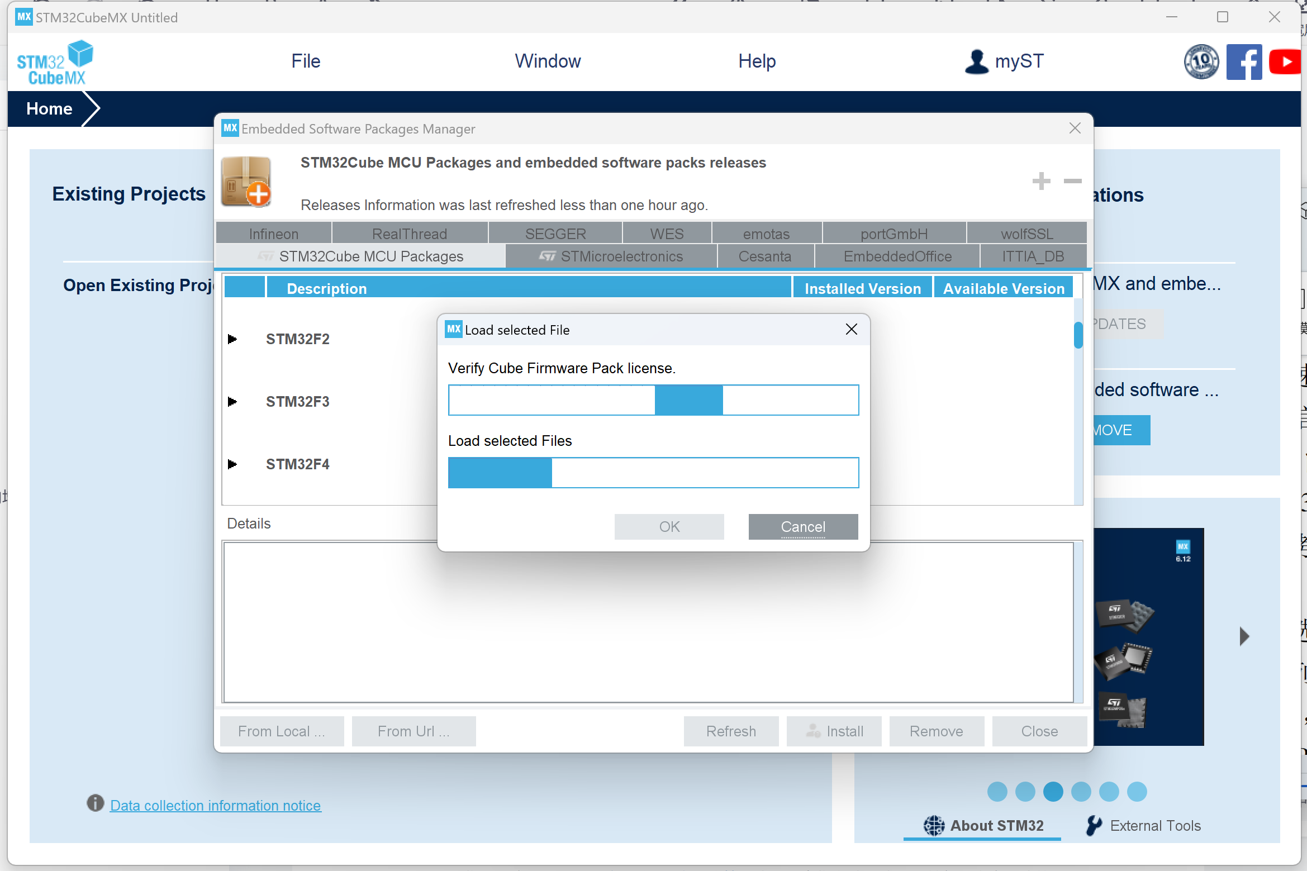Open the Help menu
The image size is (1307, 871).
click(757, 61)
